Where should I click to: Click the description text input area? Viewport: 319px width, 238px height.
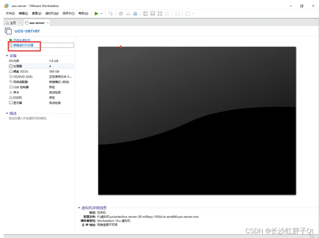pos(28,118)
